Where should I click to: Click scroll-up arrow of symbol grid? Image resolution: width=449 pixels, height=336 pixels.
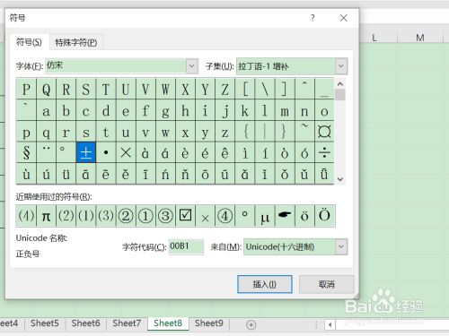click(x=340, y=84)
